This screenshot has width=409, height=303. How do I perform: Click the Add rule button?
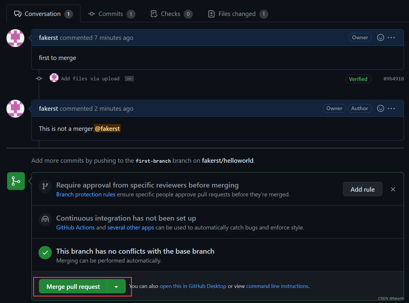pos(363,189)
